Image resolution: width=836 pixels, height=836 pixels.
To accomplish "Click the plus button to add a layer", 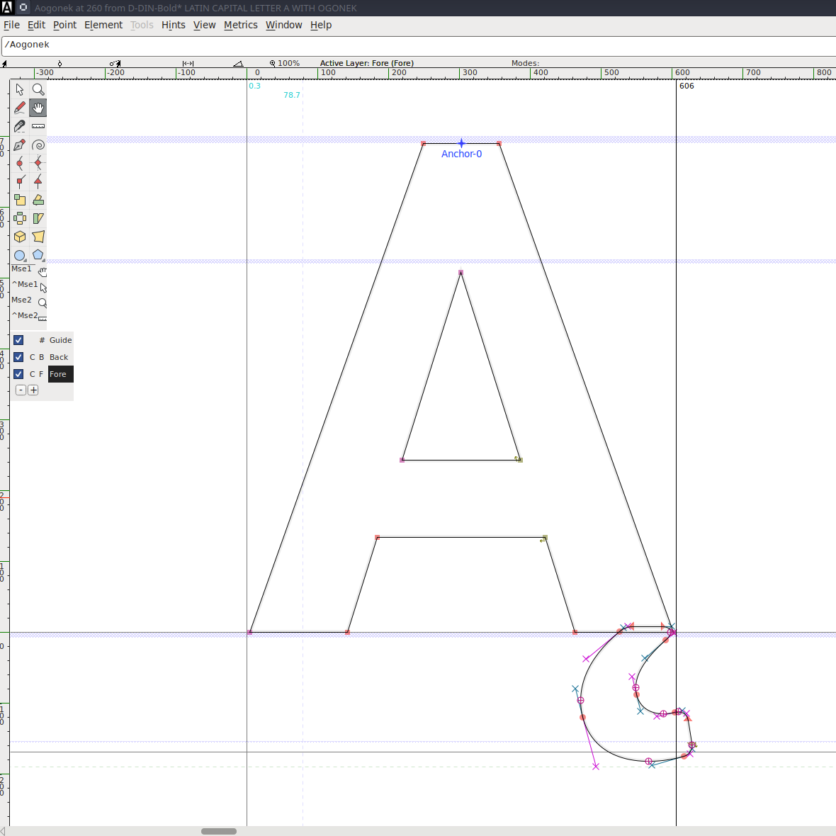I will pyautogui.click(x=33, y=390).
